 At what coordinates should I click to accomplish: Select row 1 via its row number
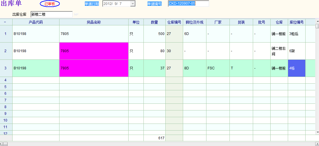[6, 34]
